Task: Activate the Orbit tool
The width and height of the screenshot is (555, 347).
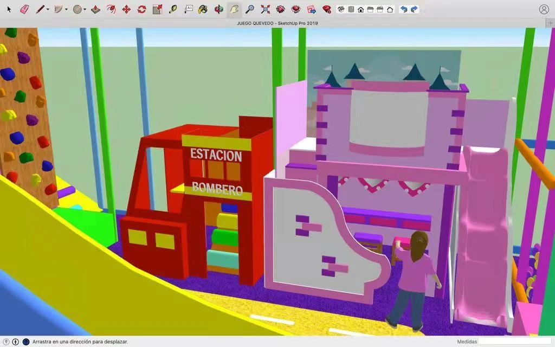Action: [x=219, y=9]
